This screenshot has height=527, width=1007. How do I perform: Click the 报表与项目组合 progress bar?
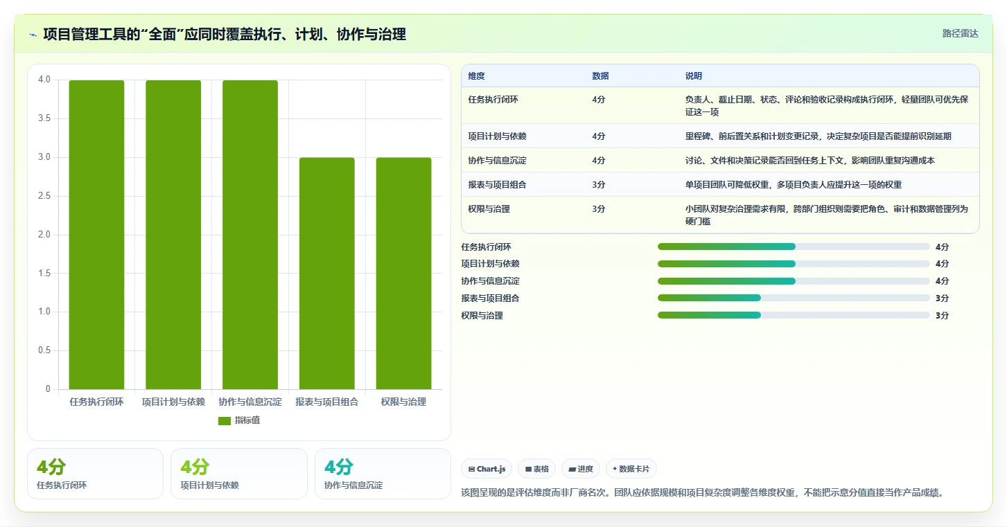click(794, 298)
